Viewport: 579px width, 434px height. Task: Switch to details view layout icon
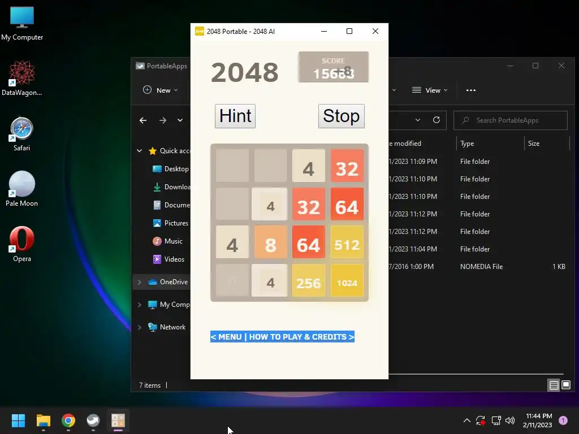point(554,385)
